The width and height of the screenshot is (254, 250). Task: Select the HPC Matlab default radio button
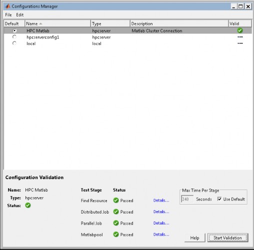(x=14, y=30)
